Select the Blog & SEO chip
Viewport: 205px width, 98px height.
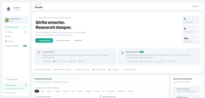(x=47, y=61)
